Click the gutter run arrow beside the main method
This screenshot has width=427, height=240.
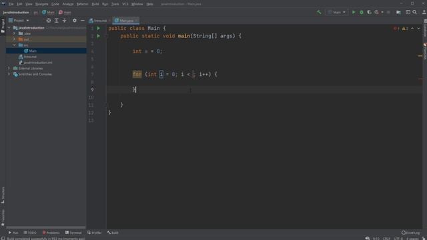tap(99, 35)
